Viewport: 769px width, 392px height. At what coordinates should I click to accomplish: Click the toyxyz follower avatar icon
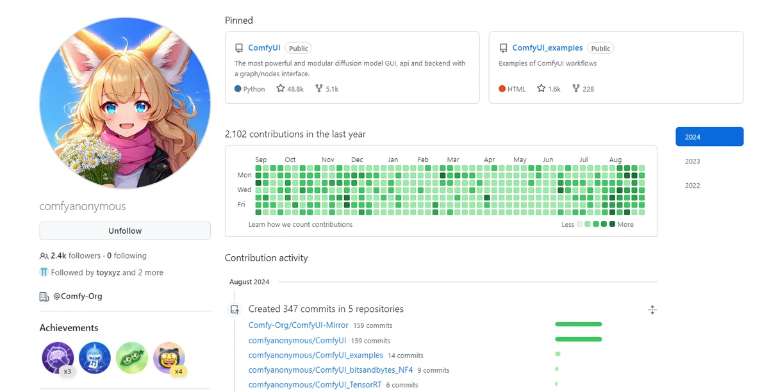(44, 272)
